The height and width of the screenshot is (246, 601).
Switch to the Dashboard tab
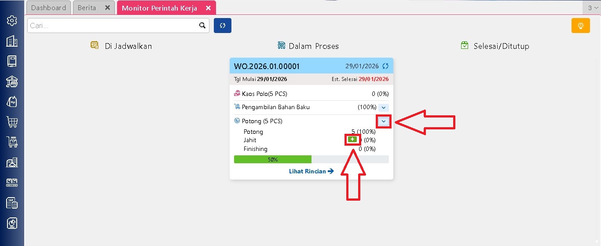coord(48,8)
